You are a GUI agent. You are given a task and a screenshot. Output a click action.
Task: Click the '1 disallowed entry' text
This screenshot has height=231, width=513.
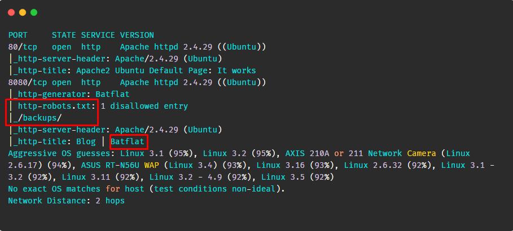[144, 106]
